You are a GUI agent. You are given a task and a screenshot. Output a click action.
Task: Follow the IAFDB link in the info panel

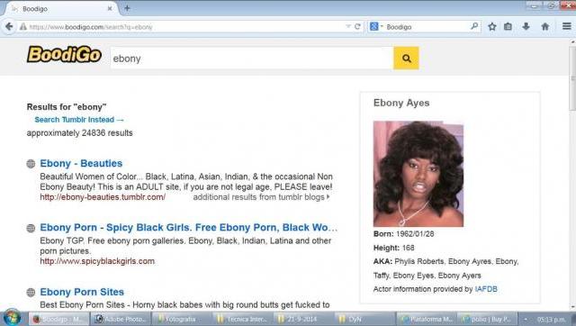[x=486, y=289]
